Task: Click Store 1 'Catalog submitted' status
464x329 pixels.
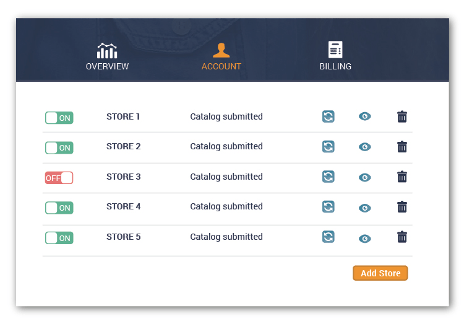Action: (x=226, y=116)
